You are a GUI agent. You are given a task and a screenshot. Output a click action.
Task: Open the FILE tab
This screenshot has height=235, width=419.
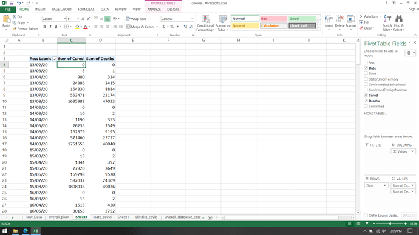(8, 10)
